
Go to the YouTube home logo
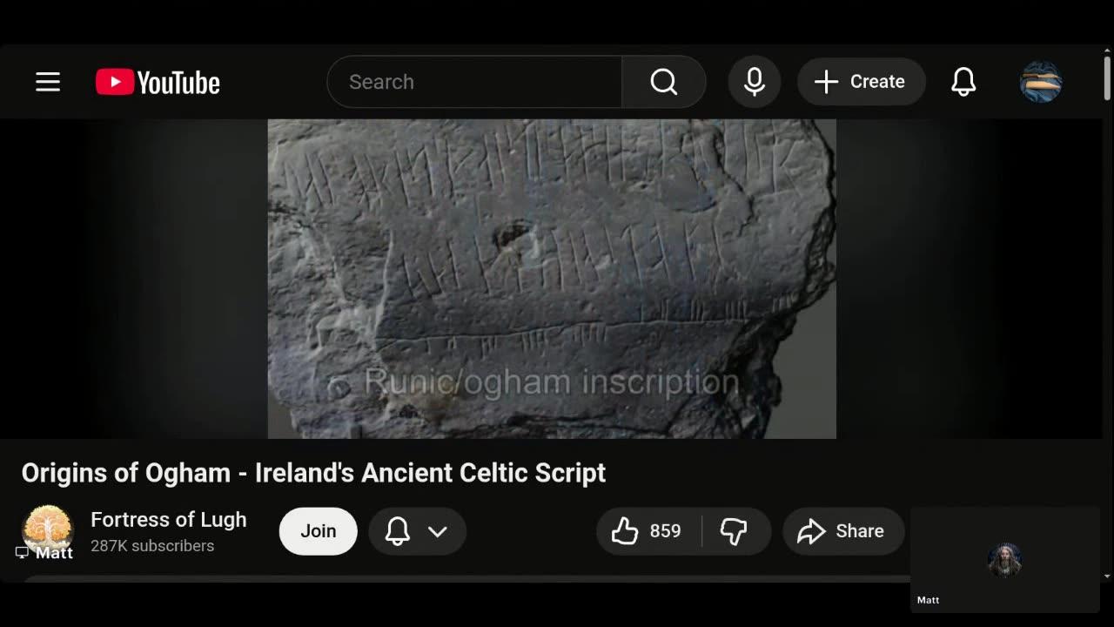(158, 83)
